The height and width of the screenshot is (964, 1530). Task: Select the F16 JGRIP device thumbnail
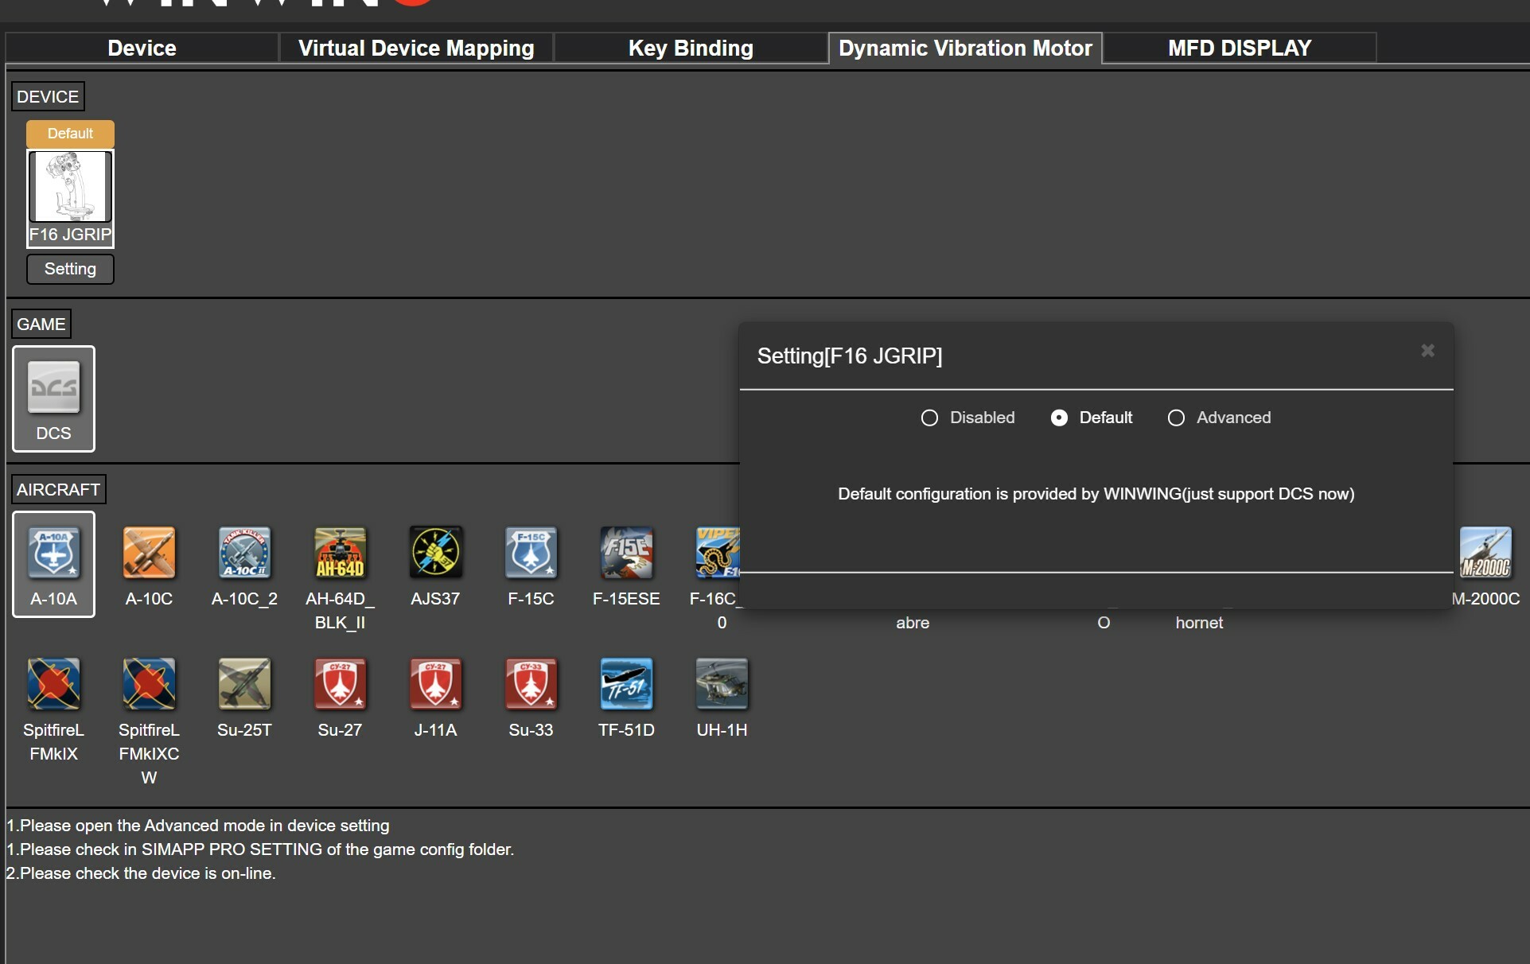pos(70,187)
